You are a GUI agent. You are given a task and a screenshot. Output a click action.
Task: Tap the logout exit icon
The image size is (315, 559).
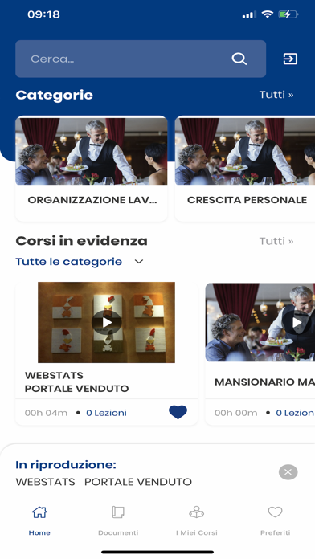290,59
